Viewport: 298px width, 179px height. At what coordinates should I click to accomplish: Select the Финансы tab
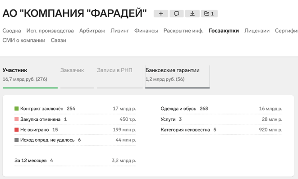coord(146,31)
